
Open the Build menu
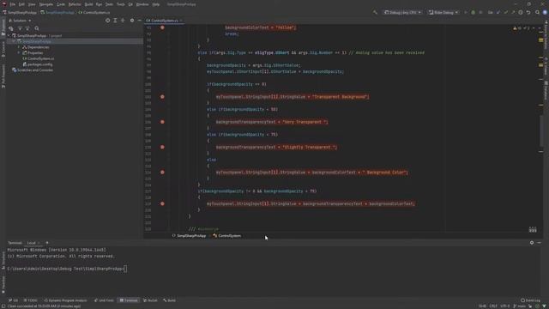[88, 4]
